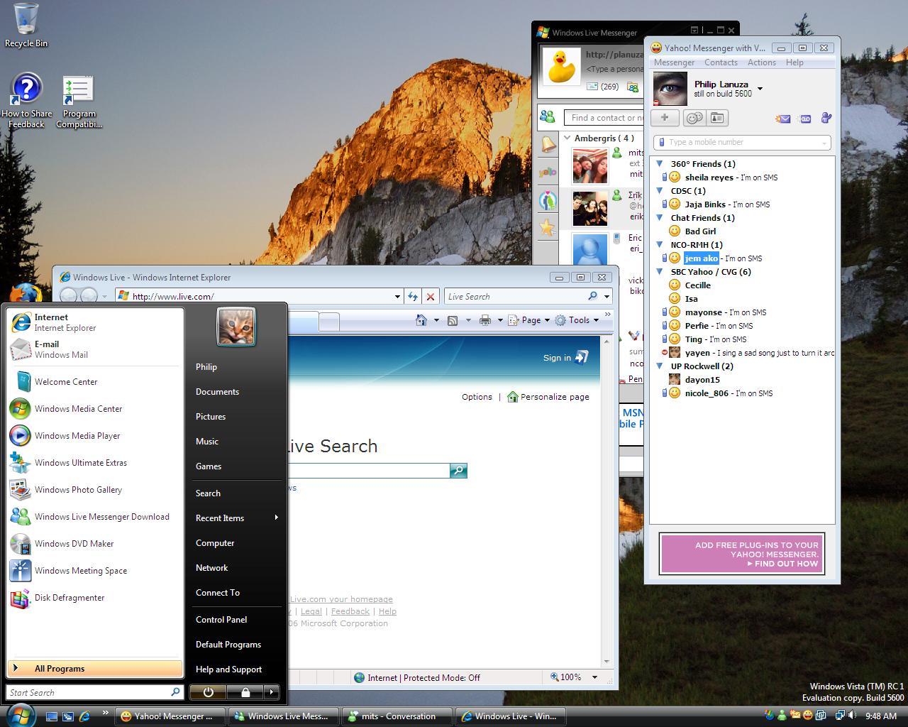Click the Feedback link in page footer
This screenshot has height=727, width=908.
tap(350, 611)
